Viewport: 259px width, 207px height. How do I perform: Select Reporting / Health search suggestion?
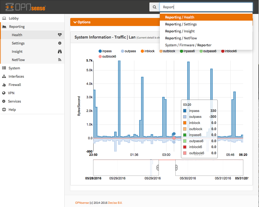pos(206,17)
